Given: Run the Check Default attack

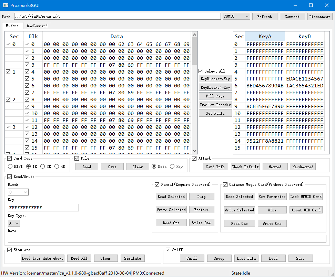Looking at the screenshot, I should [x=245, y=167].
